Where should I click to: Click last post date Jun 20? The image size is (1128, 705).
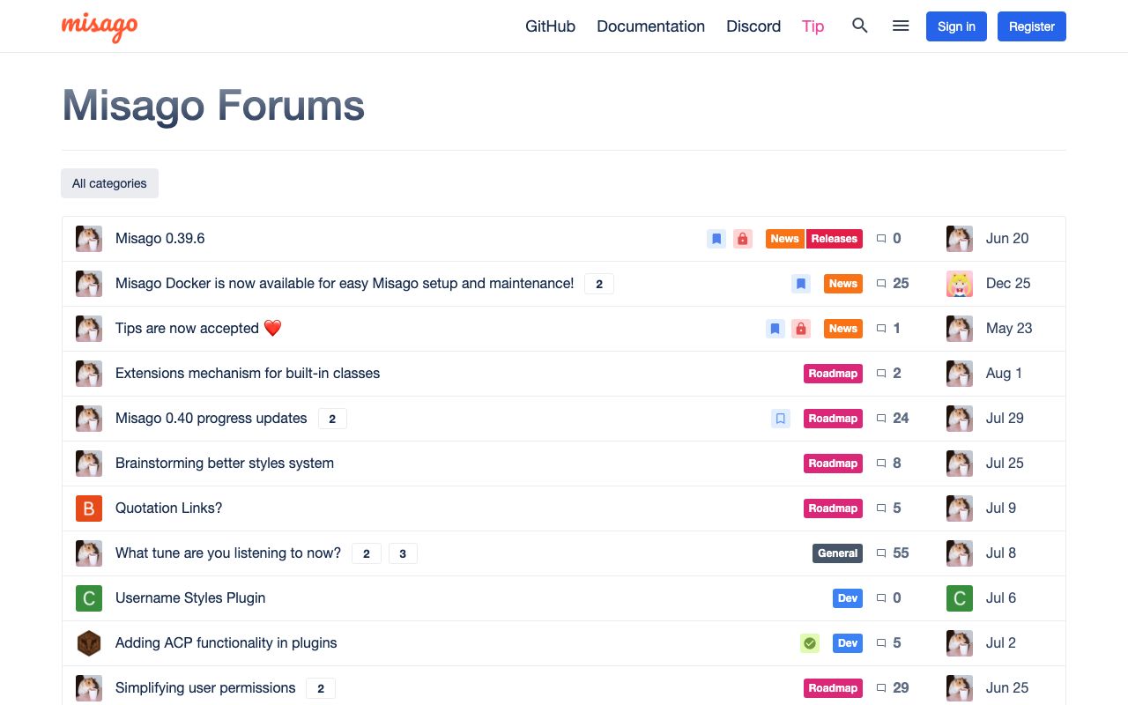coord(1007,239)
